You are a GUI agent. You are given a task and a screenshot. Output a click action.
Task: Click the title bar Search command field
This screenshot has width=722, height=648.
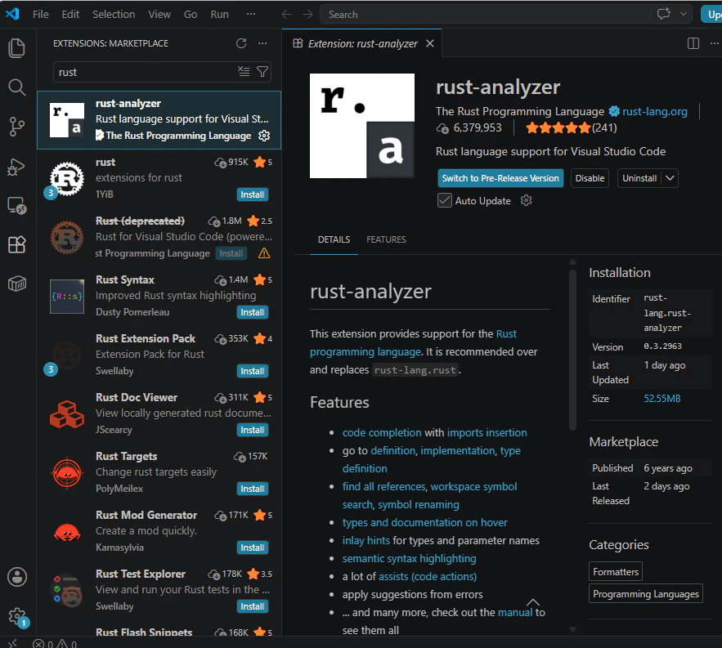point(486,14)
